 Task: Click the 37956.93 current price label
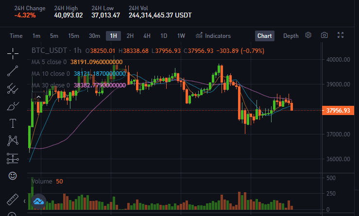[x=338, y=111]
